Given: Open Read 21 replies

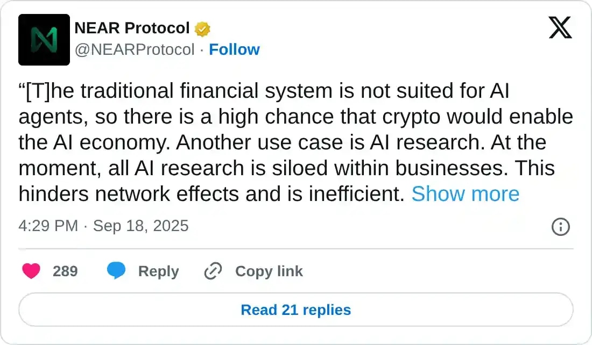Looking at the screenshot, I should point(295,310).
